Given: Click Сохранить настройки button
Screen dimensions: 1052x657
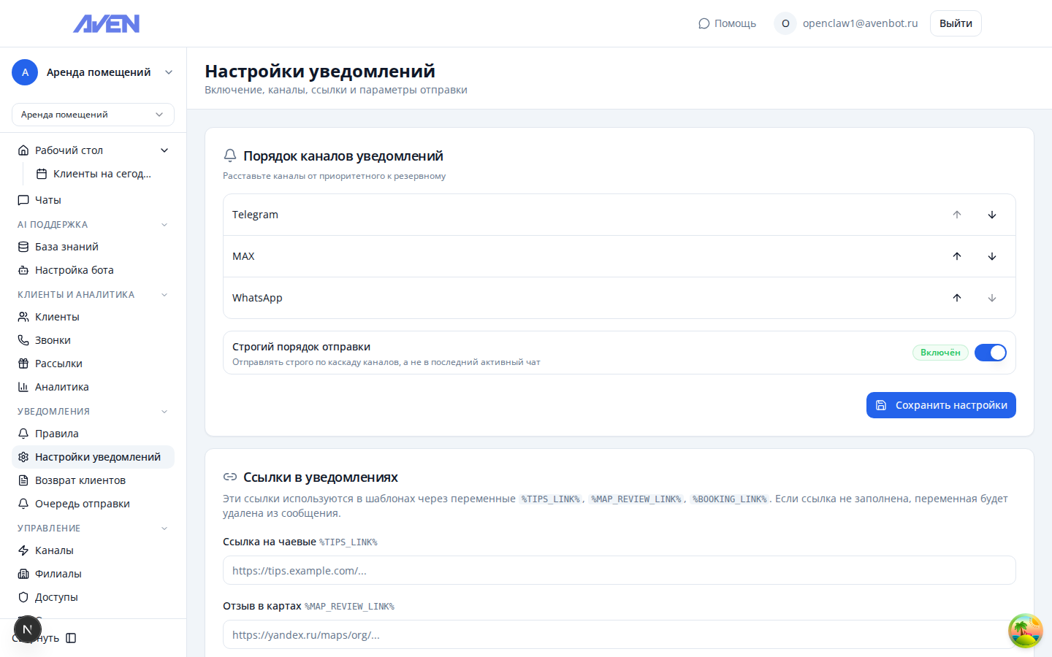Looking at the screenshot, I should tap(941, 405).
